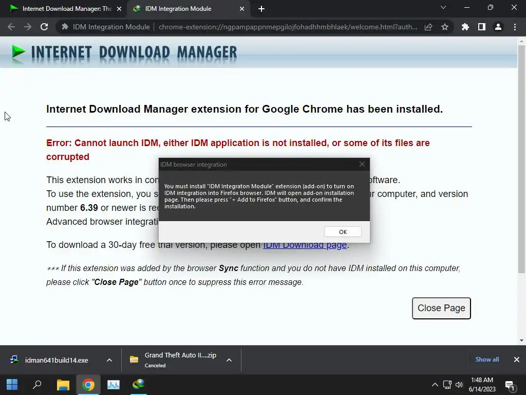Open the Chrome three-dot menu
526x395 pixels.
click(515, 27)
